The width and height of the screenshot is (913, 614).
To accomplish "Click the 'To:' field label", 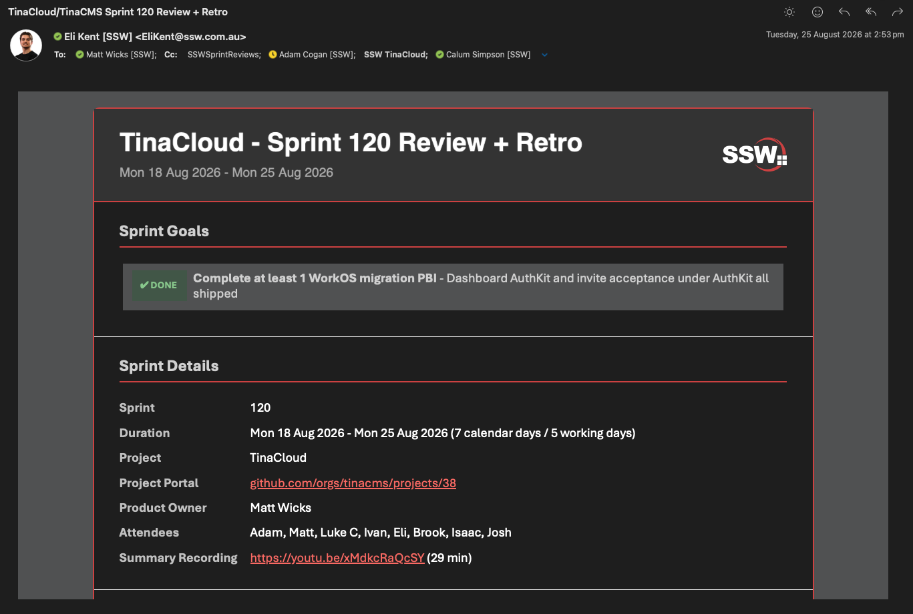I will (x=60, y=55).
